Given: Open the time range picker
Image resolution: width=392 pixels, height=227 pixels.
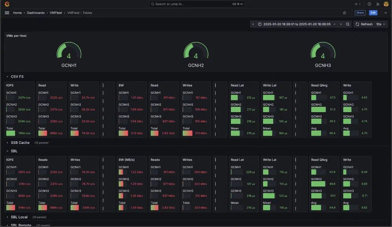Looking at the screenshot, I should click(x=296, y=24).
